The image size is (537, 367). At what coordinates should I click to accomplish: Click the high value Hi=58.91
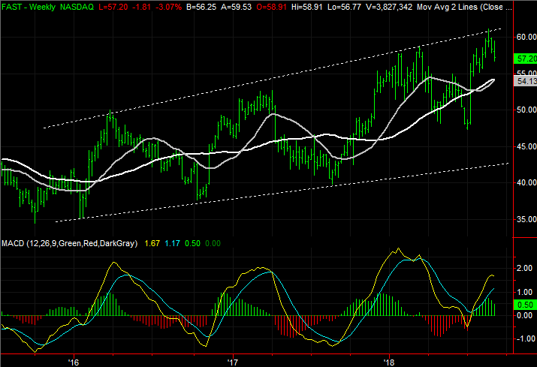(307, 7)
